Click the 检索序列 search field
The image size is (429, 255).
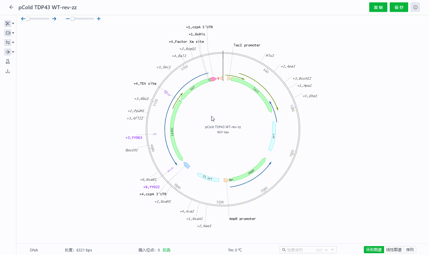tap(299, 250)
